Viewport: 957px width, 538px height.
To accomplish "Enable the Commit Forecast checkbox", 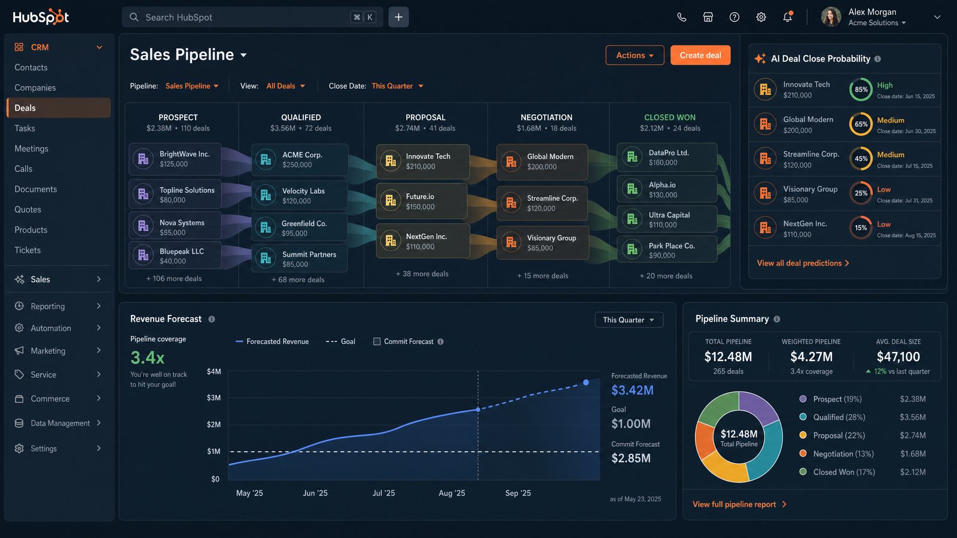I will coord(377,342).
